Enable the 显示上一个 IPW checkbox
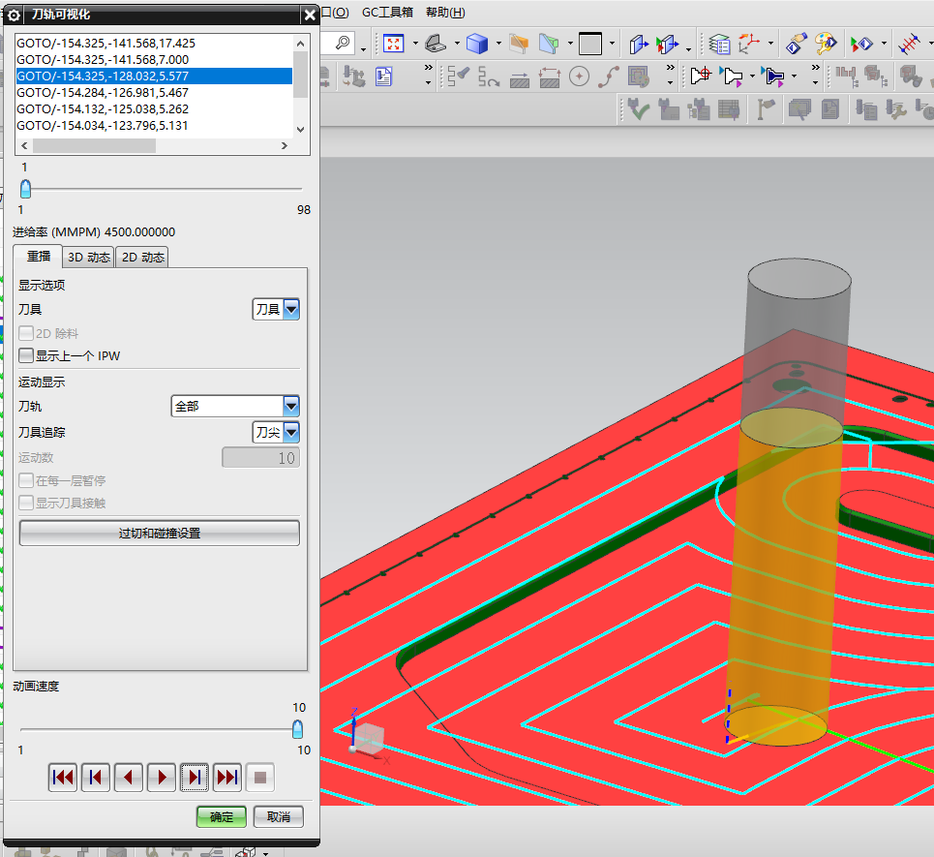The height and width of the screenshot is (857, 934). click(26, 356)
